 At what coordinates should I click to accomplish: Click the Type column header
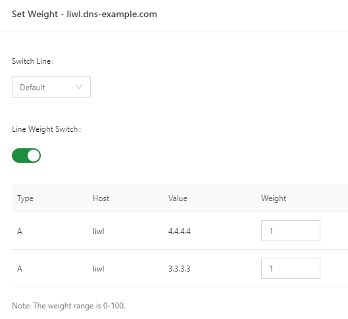click(25, 198)
